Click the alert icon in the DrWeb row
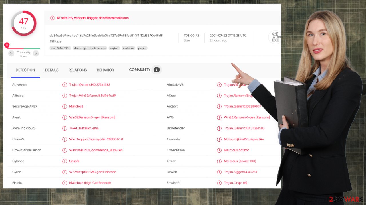The image size is (366, 205). (219, 172)
